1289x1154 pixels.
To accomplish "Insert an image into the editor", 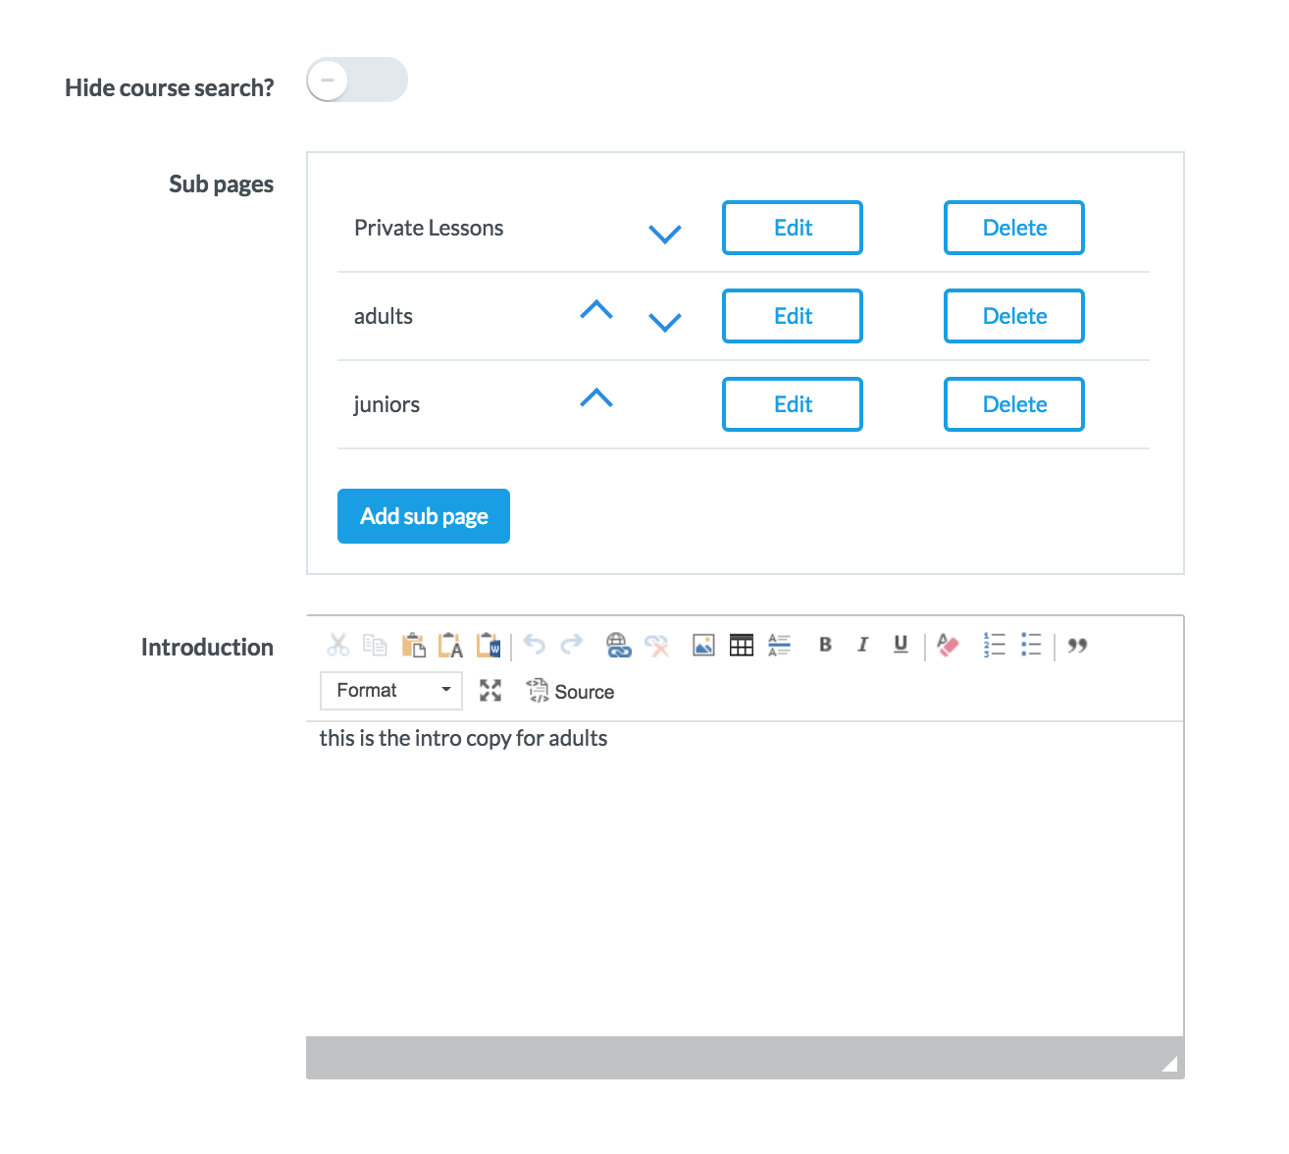I will [703, 645].
